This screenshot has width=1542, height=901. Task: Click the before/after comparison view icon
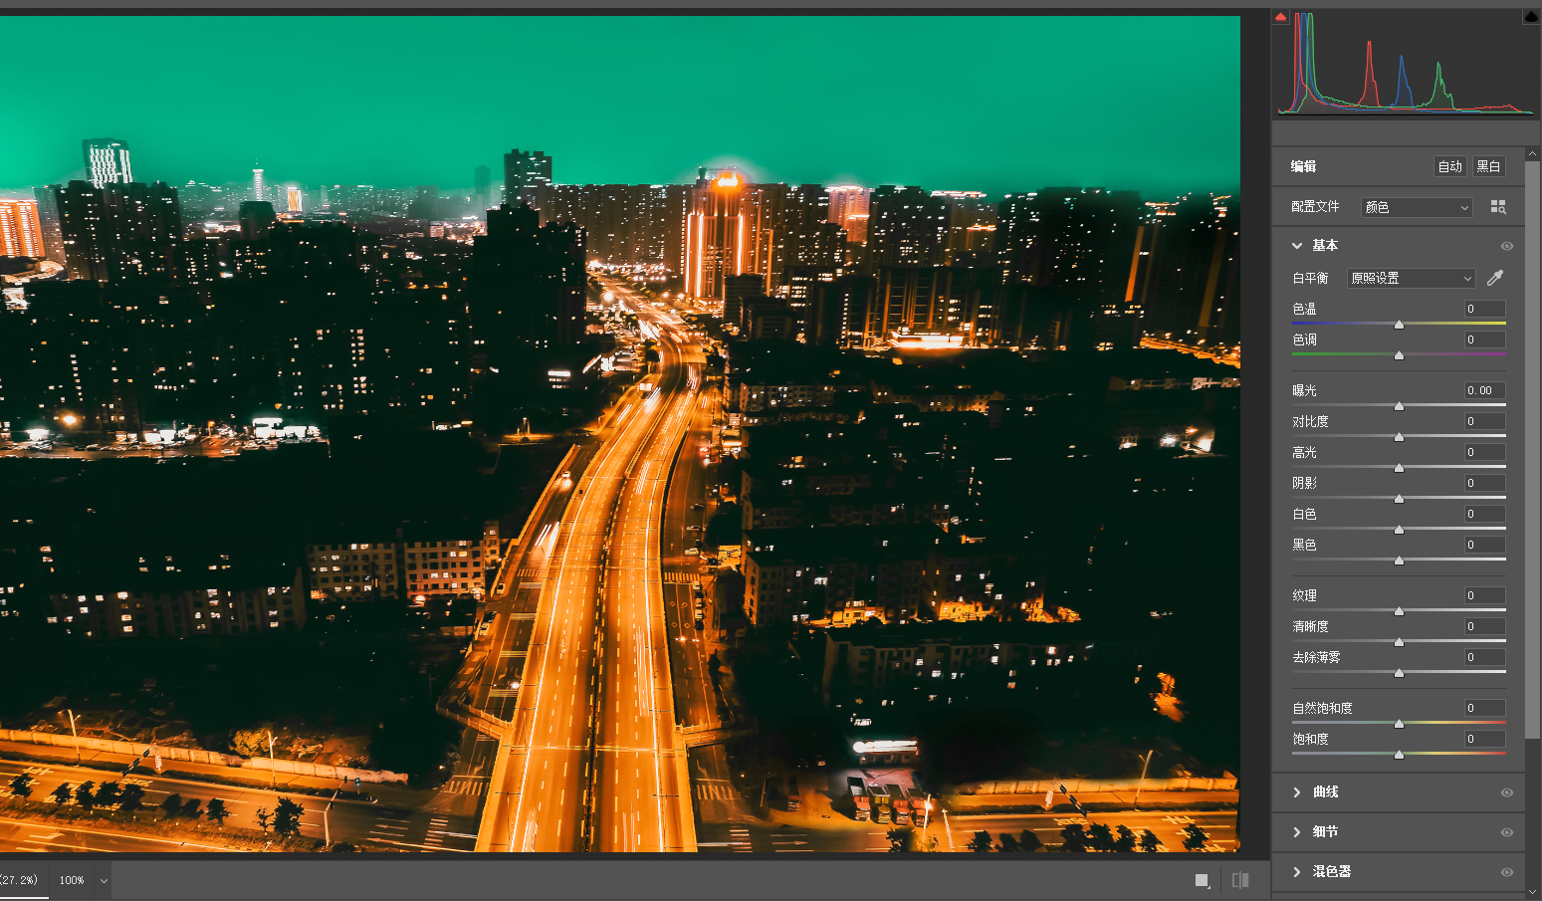pyautogui.click(x=1240, y=880)
